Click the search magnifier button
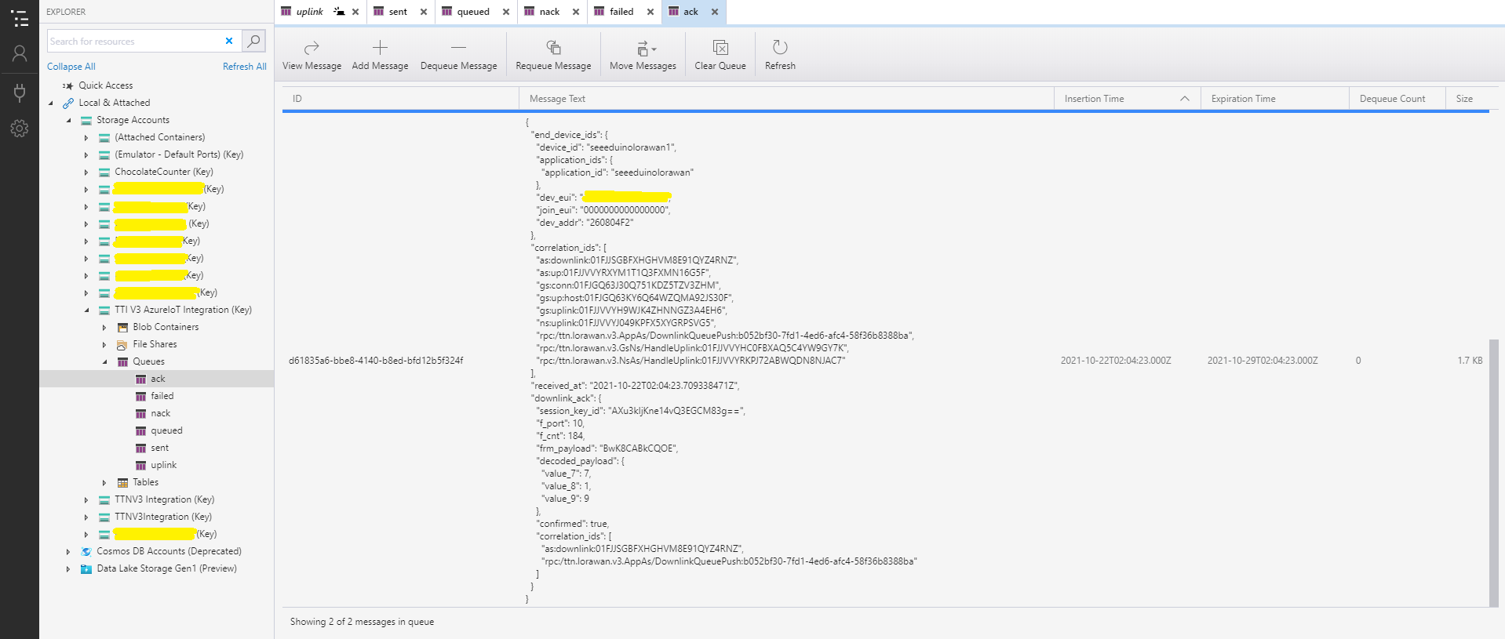1505x639 pixels. [253, 41]
